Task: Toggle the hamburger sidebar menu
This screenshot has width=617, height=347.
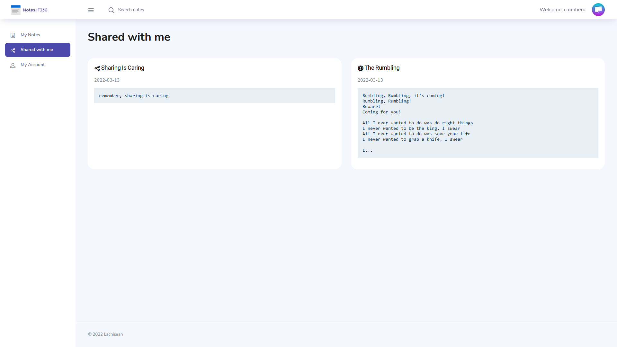Action: pyautogui.click(x=91, y=10)
